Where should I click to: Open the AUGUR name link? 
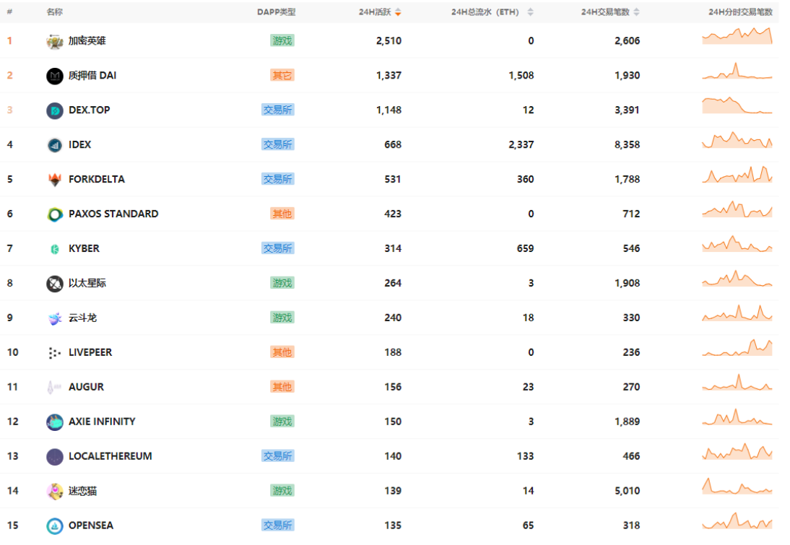[x=86, y=387]
